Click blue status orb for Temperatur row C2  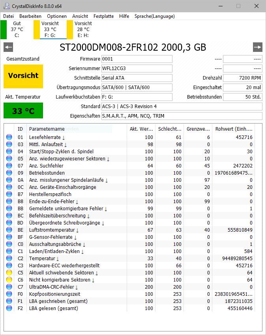(x=9, y=258)
